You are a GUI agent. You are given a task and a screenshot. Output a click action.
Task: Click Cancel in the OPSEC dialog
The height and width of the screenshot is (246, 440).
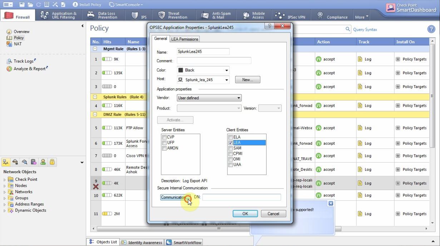[273, 214]
